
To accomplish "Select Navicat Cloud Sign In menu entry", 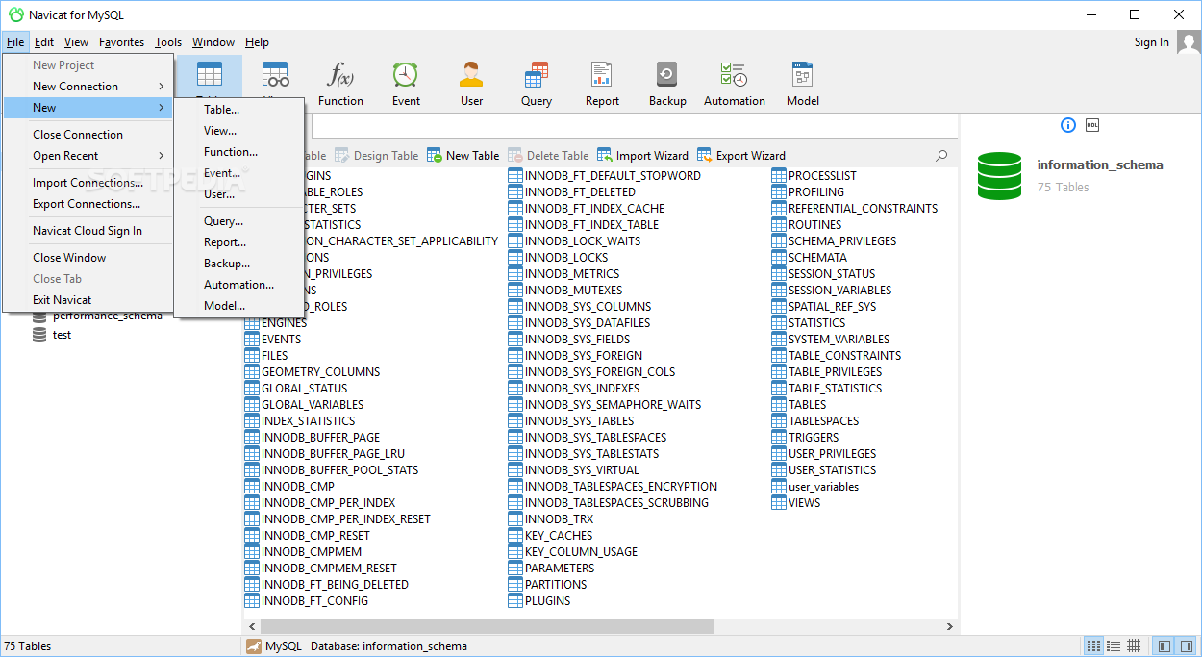I will pyautogui.click(x=88, y=231).
